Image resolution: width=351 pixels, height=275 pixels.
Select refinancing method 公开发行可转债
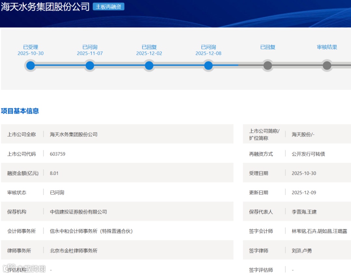pyautogui.click(x=308, y=154)
